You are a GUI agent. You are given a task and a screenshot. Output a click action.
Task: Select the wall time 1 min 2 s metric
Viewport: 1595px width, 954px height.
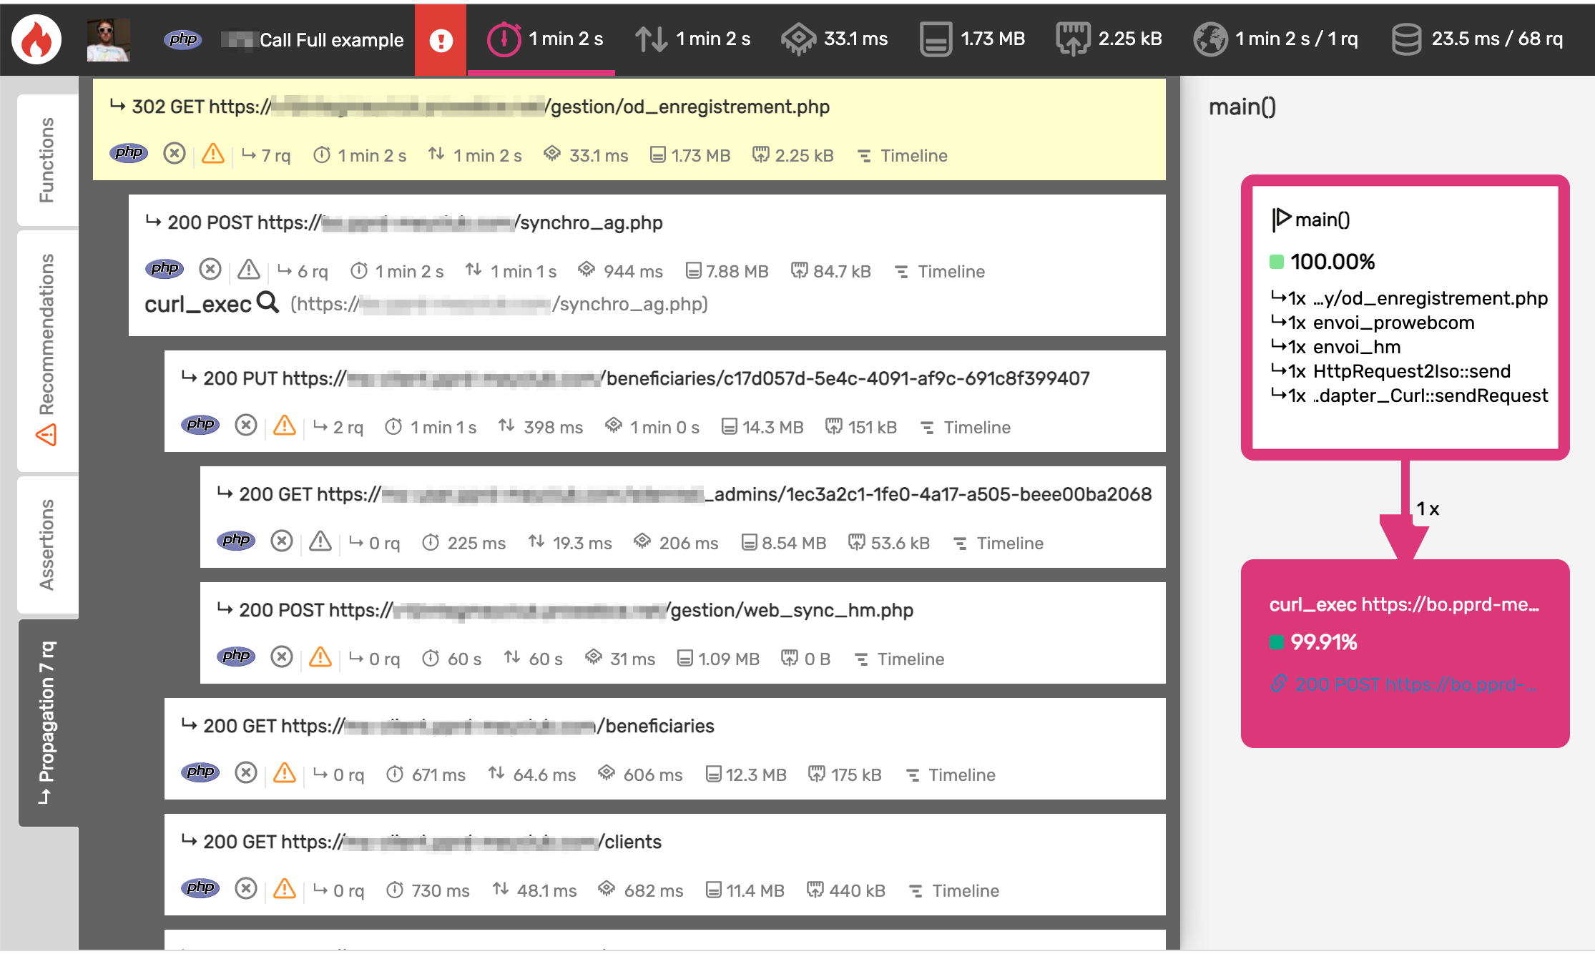[x=546, y=39]
